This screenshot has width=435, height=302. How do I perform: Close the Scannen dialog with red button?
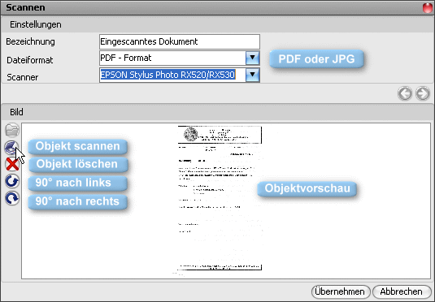(x=428, y=8)
